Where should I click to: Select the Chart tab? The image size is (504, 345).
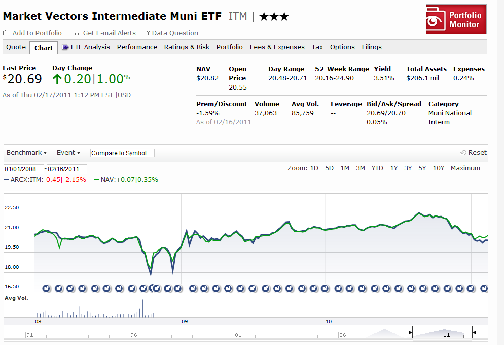[x=44, y=48]
